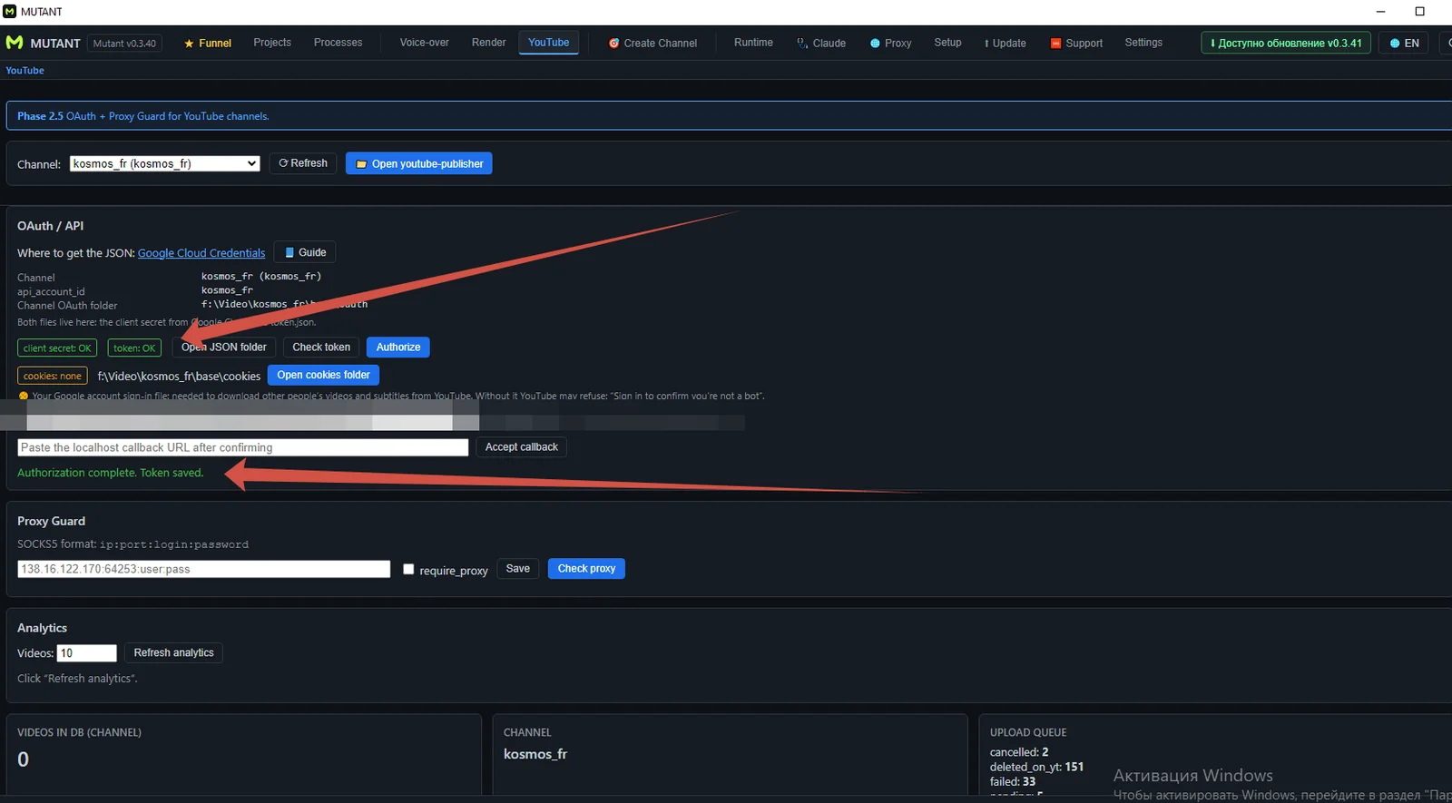Expand the Channel dropdown showing kosmos_fr
Screen dimensions: 1452x803
click(x=165, y=164)
